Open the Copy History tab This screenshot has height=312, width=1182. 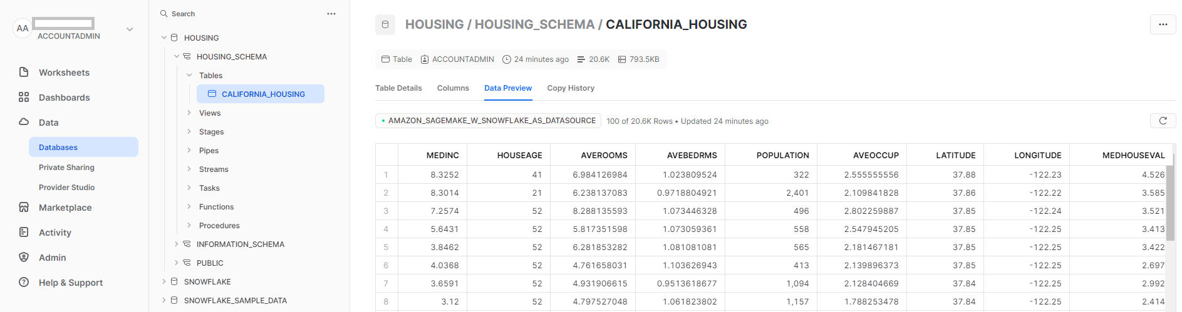click(x=571, y=88)
